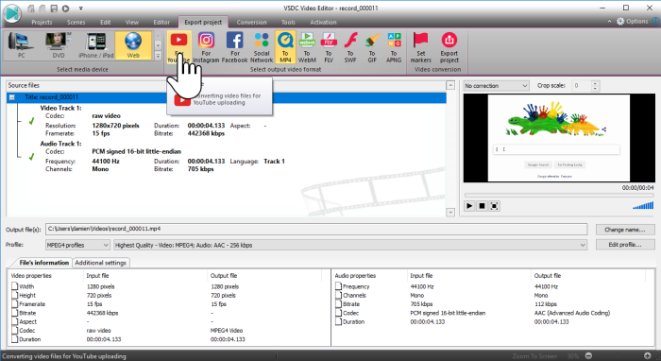Open the Projects ribbon tab
The height and width of the screenshot is (361, 661).
coord(42,22)
